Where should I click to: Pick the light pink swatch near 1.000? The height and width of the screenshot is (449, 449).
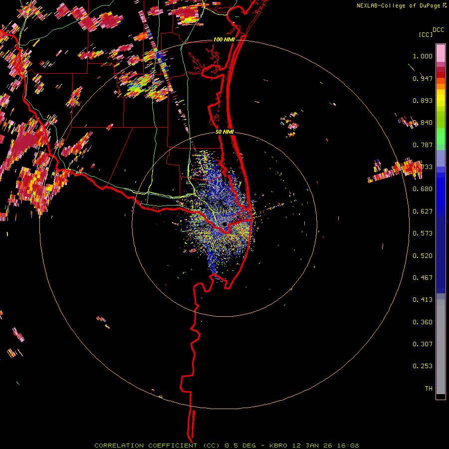(x=441, y=53)
